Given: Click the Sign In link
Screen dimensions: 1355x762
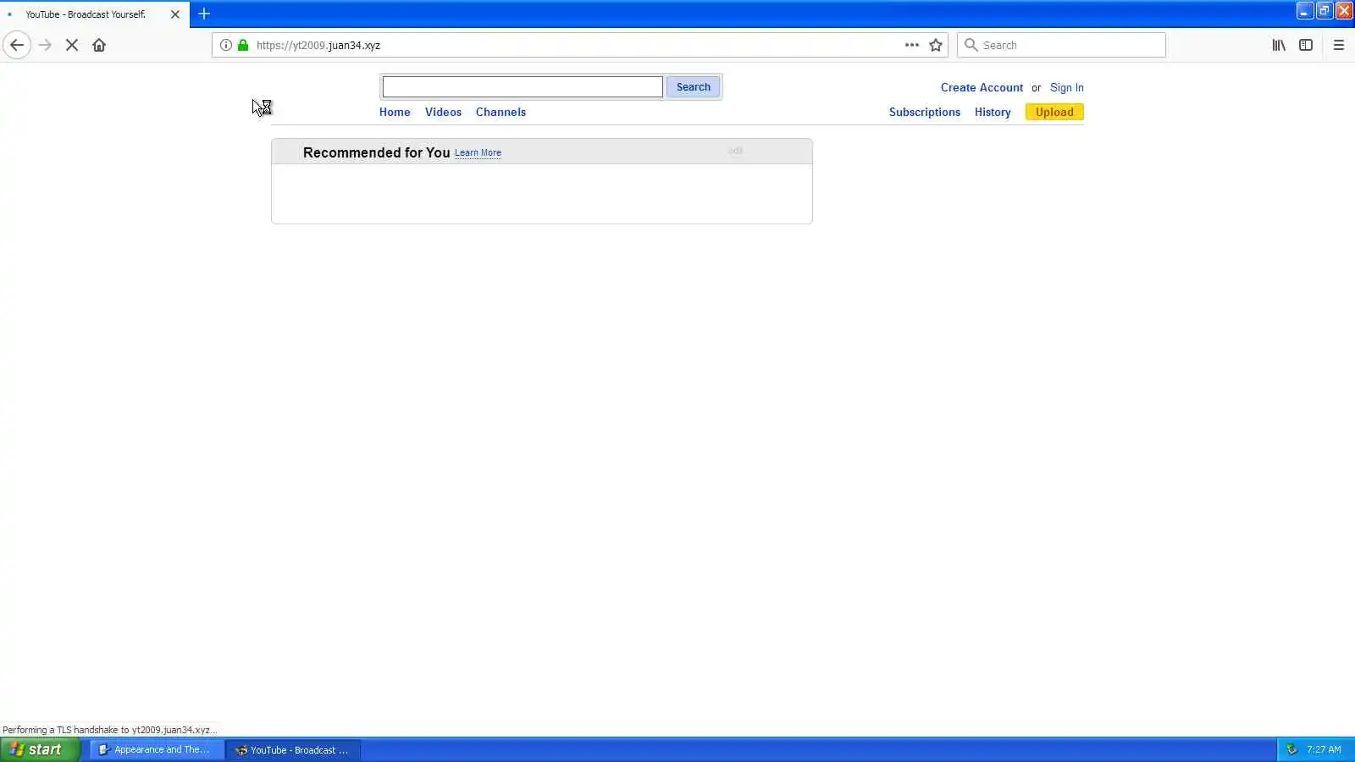Looking at the screenshot, I should tap(1066, 87).
